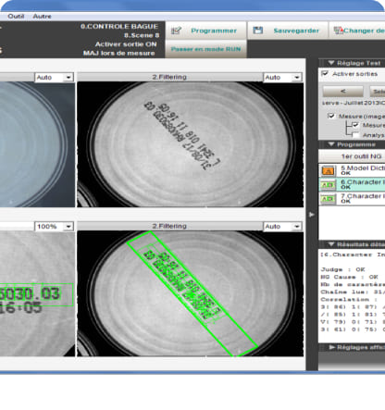Open the Auto dropdown of the 2.Filtering pane without green overlay
Screen dimensions: 385x410
[282, 77]
